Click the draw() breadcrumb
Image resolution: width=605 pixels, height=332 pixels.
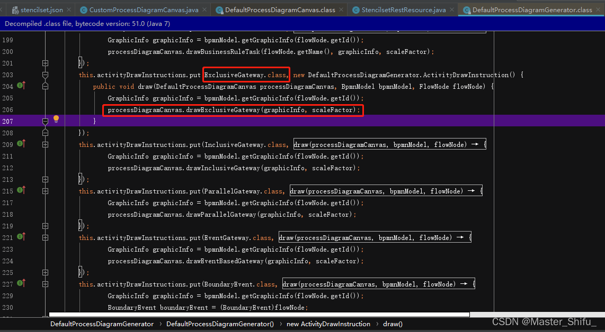[393, 324]
